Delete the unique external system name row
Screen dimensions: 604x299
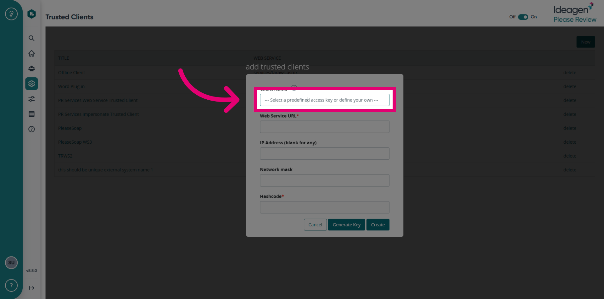coord(570,170)
